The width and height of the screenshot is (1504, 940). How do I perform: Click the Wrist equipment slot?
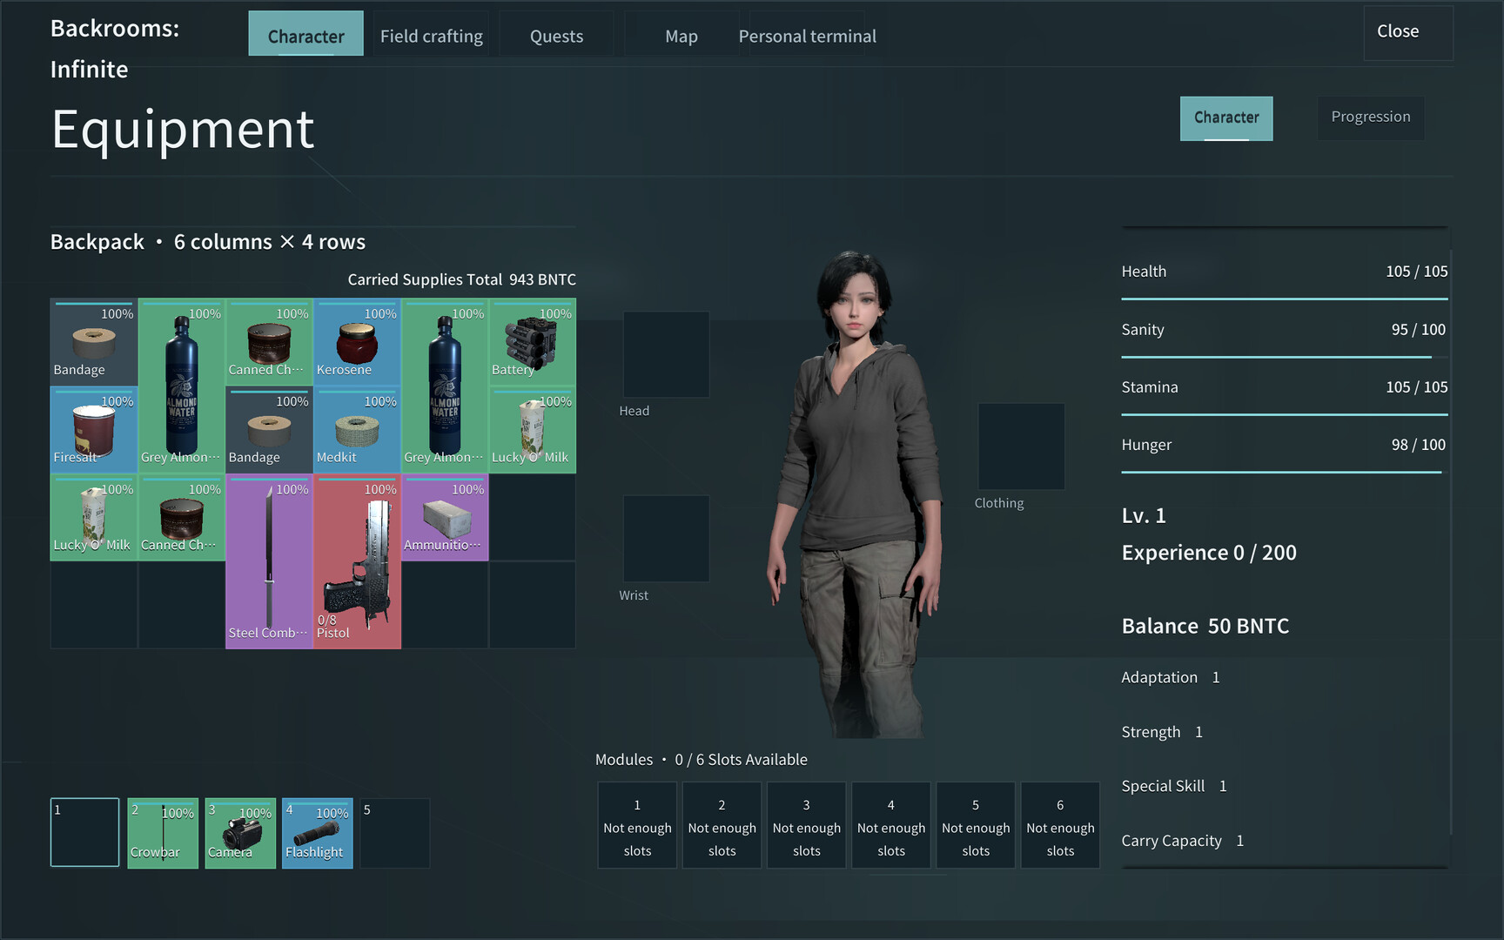pos(666,539)
